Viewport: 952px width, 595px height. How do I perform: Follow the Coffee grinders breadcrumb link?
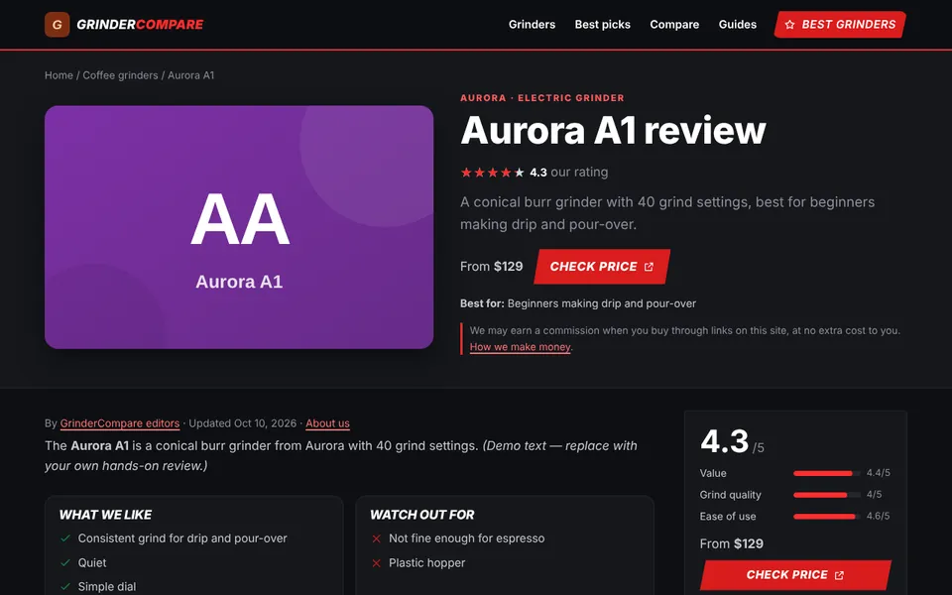tap(120, 75)
